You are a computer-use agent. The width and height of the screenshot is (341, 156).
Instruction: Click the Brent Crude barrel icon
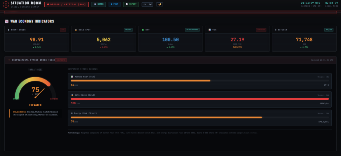(9, 30)
